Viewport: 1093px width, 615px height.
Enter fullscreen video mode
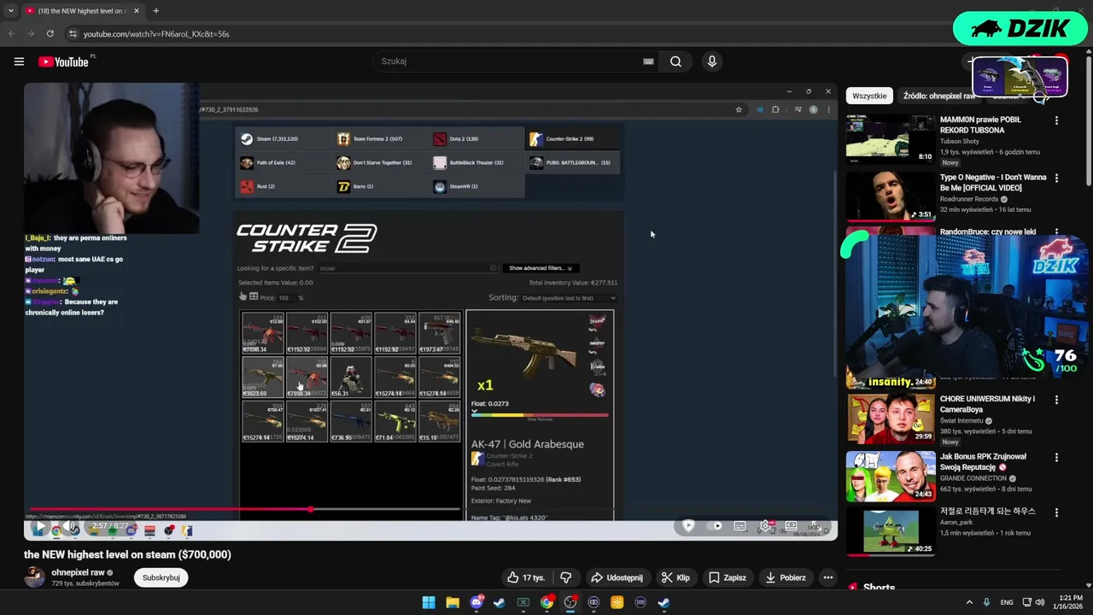pyautogui.click(x=816, y=526)
